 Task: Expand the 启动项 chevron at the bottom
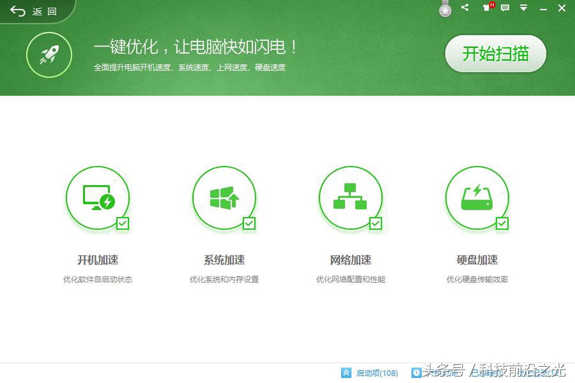tap(346, 372)
